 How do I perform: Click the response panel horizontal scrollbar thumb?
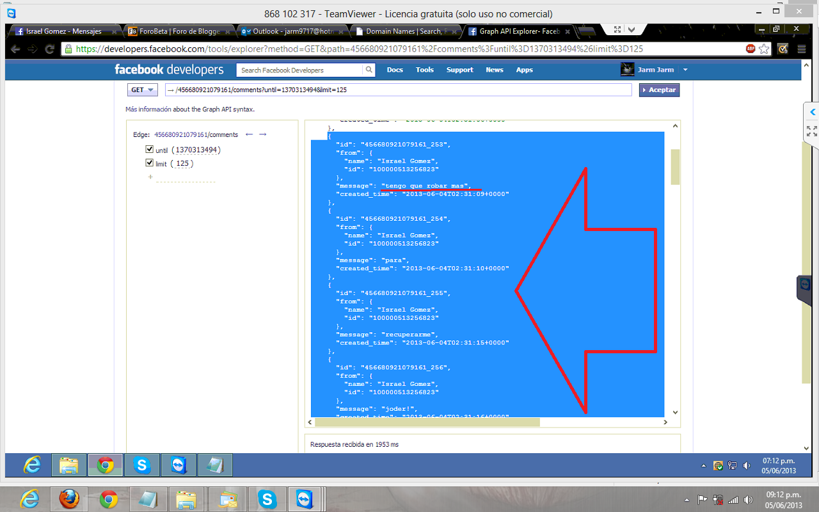pos(427,422)
